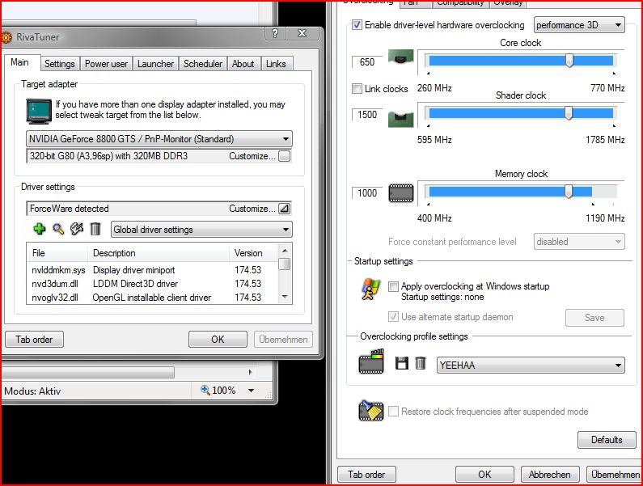Click the Core clock slider handle

tap(569, 61)
